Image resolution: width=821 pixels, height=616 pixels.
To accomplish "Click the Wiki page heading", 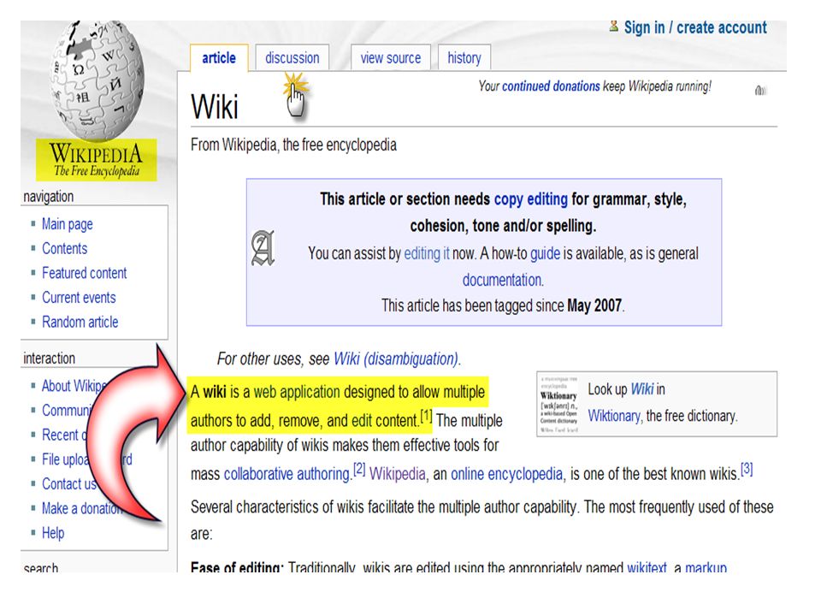I will [x=215, y=107].
